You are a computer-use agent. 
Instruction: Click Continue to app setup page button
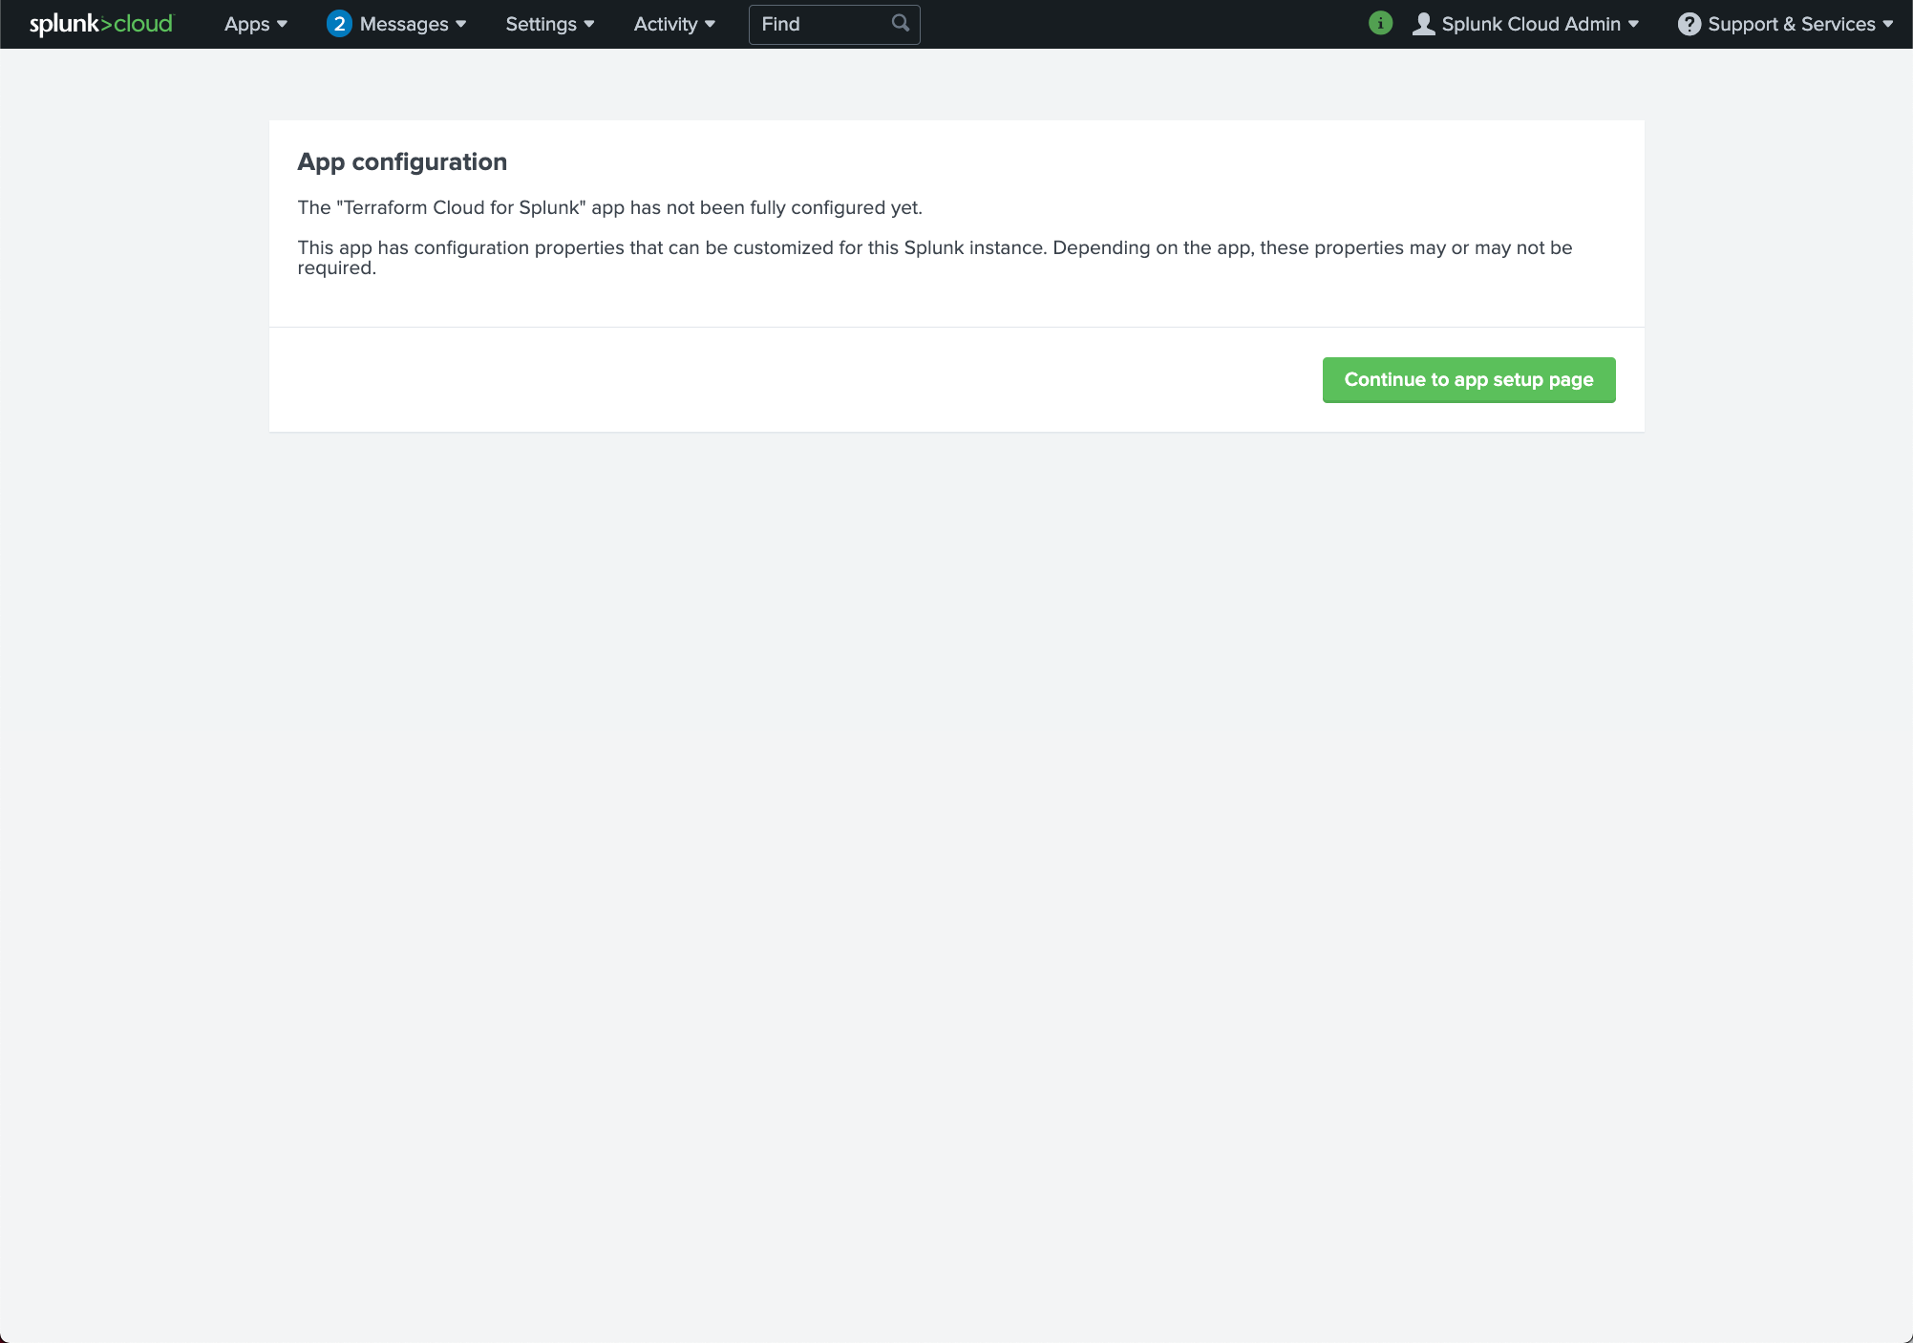(1468, 380)
